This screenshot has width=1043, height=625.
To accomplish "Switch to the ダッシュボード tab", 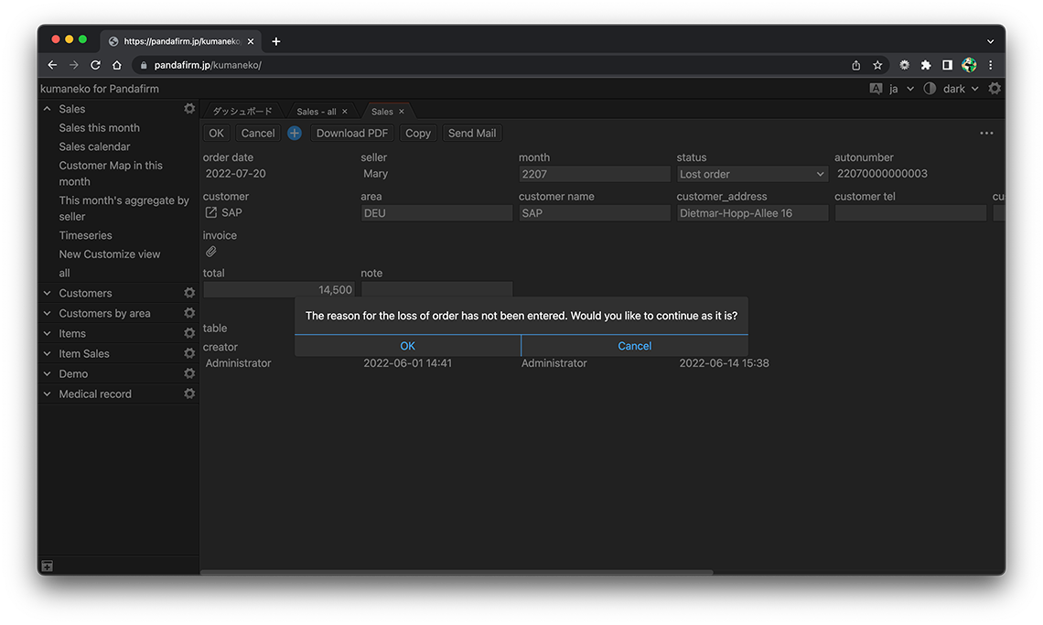I will (242, 112).
